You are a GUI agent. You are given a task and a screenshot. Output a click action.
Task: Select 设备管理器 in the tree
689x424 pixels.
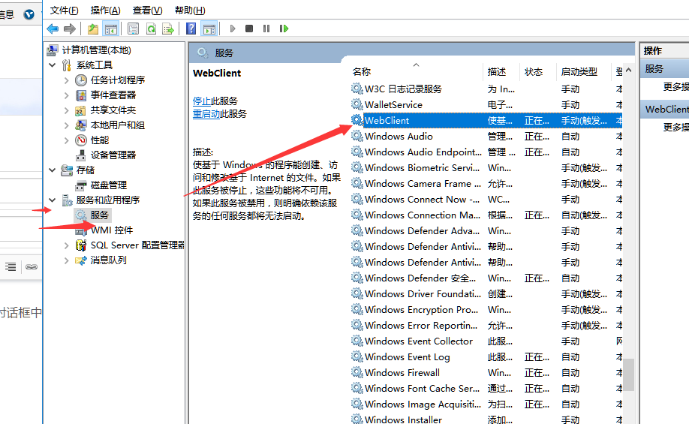pos(113,155)
